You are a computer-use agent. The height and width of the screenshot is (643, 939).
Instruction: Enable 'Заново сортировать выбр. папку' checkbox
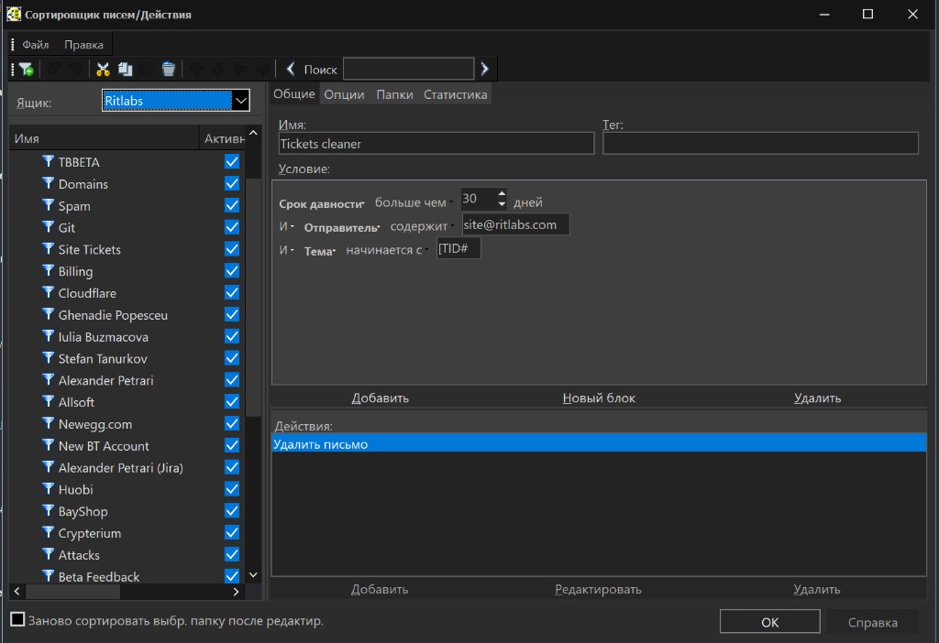18,620
